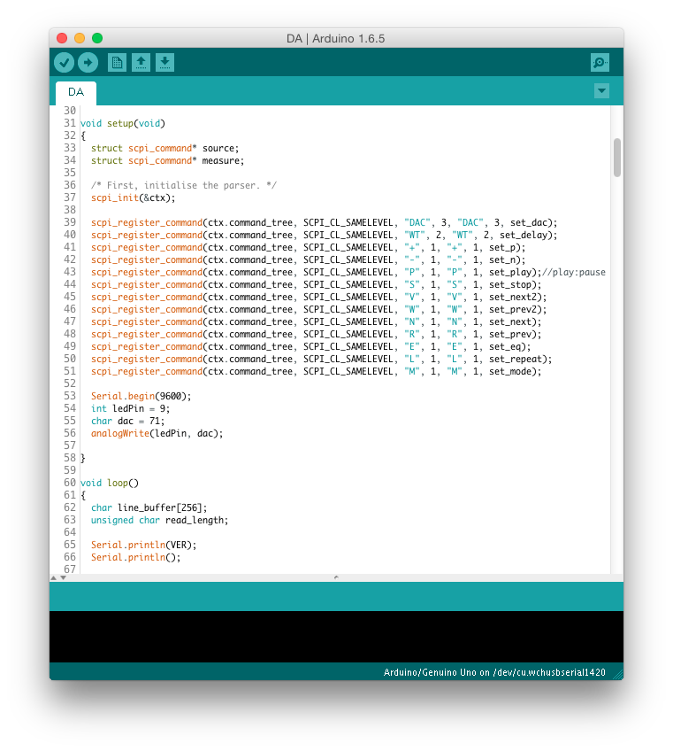The image size is (673, 751).
Task: Click 'set_p' on line 41
Action: pos(502,248)
